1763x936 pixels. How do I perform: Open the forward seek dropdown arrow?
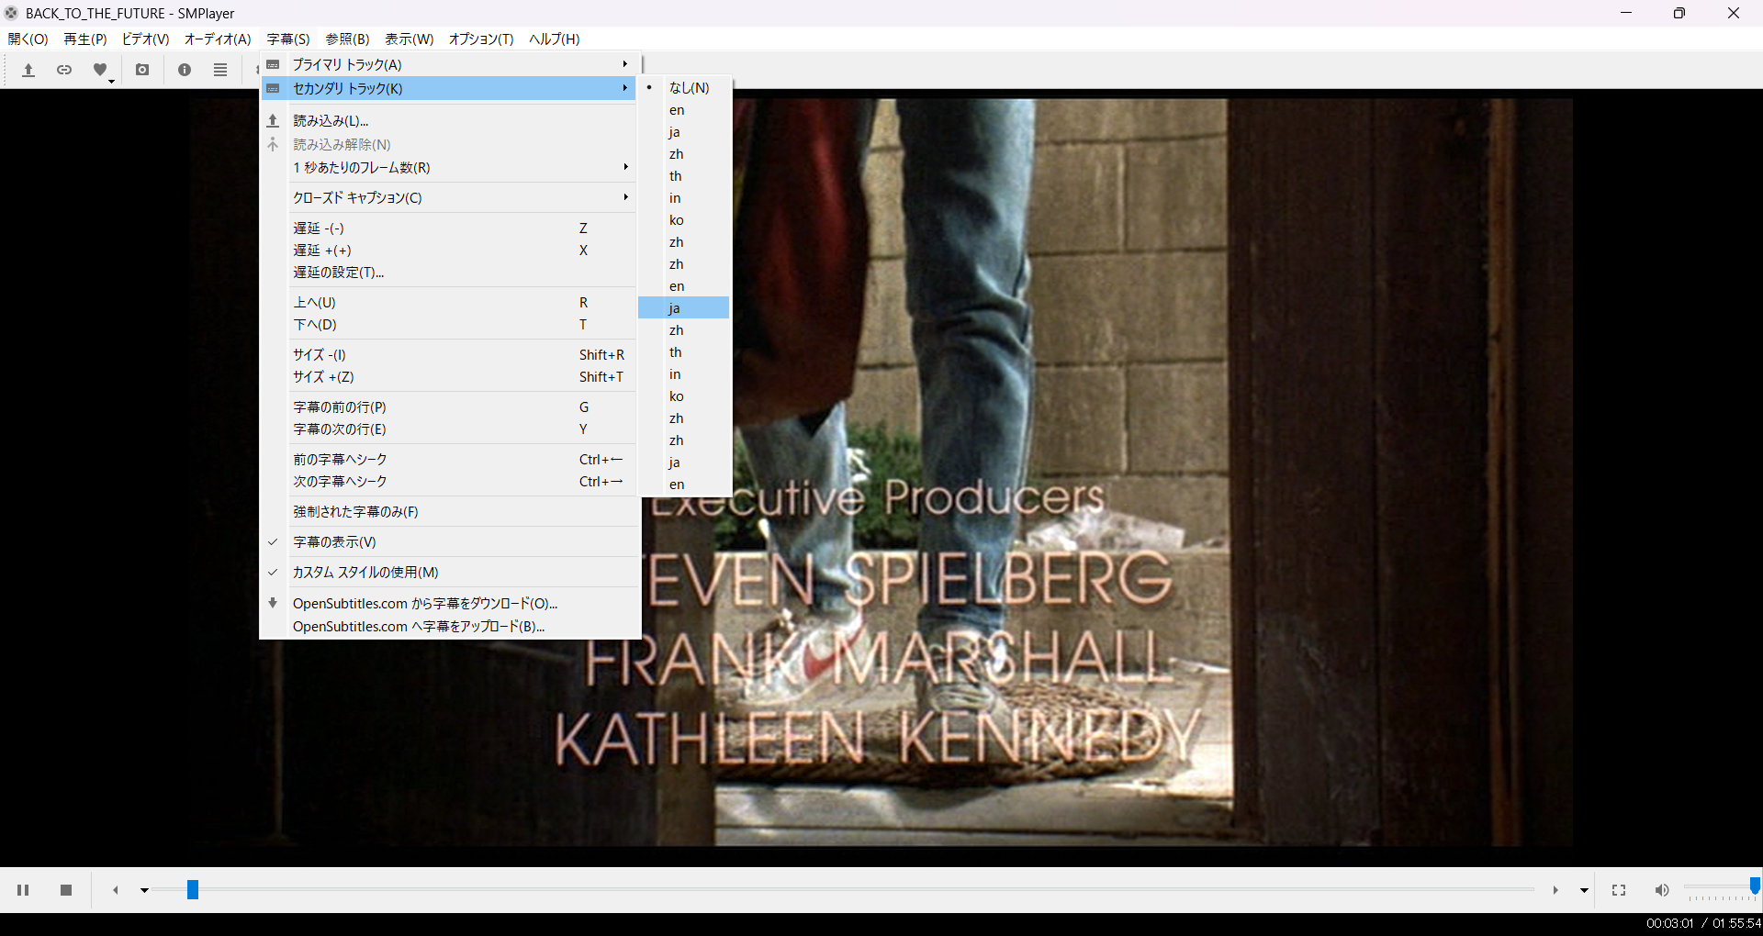(x=1585, y=890)
